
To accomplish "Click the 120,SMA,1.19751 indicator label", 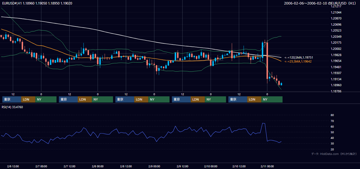I will pos(299,57).
